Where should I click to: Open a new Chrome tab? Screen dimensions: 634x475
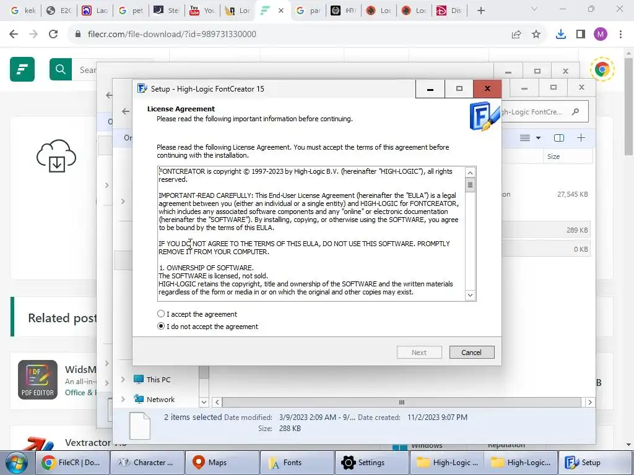pos(480,11)
